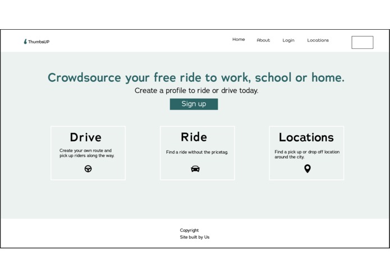390x277 pixels.
Task: Select the Ride card heading
Action: click(194, 137)
